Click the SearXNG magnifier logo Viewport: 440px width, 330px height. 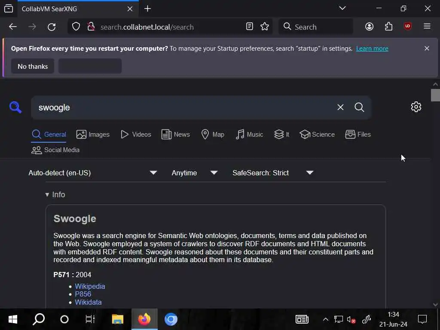pos(15,107)
